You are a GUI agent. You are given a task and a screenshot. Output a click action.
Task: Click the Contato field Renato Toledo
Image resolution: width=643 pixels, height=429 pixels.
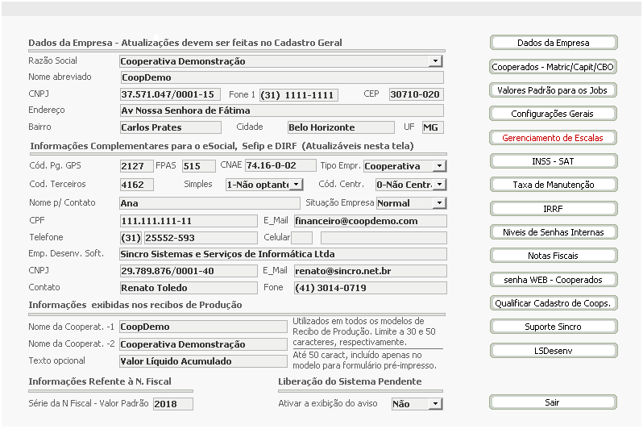point(189,288)
